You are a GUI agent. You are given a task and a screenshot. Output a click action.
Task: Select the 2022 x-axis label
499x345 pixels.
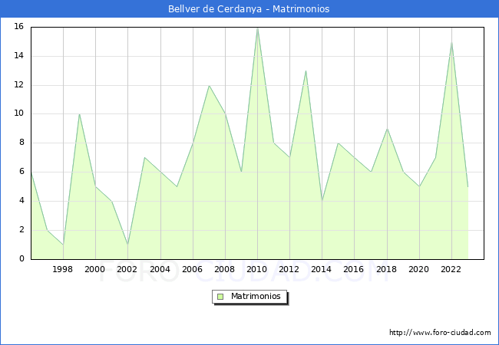[451, 269]
